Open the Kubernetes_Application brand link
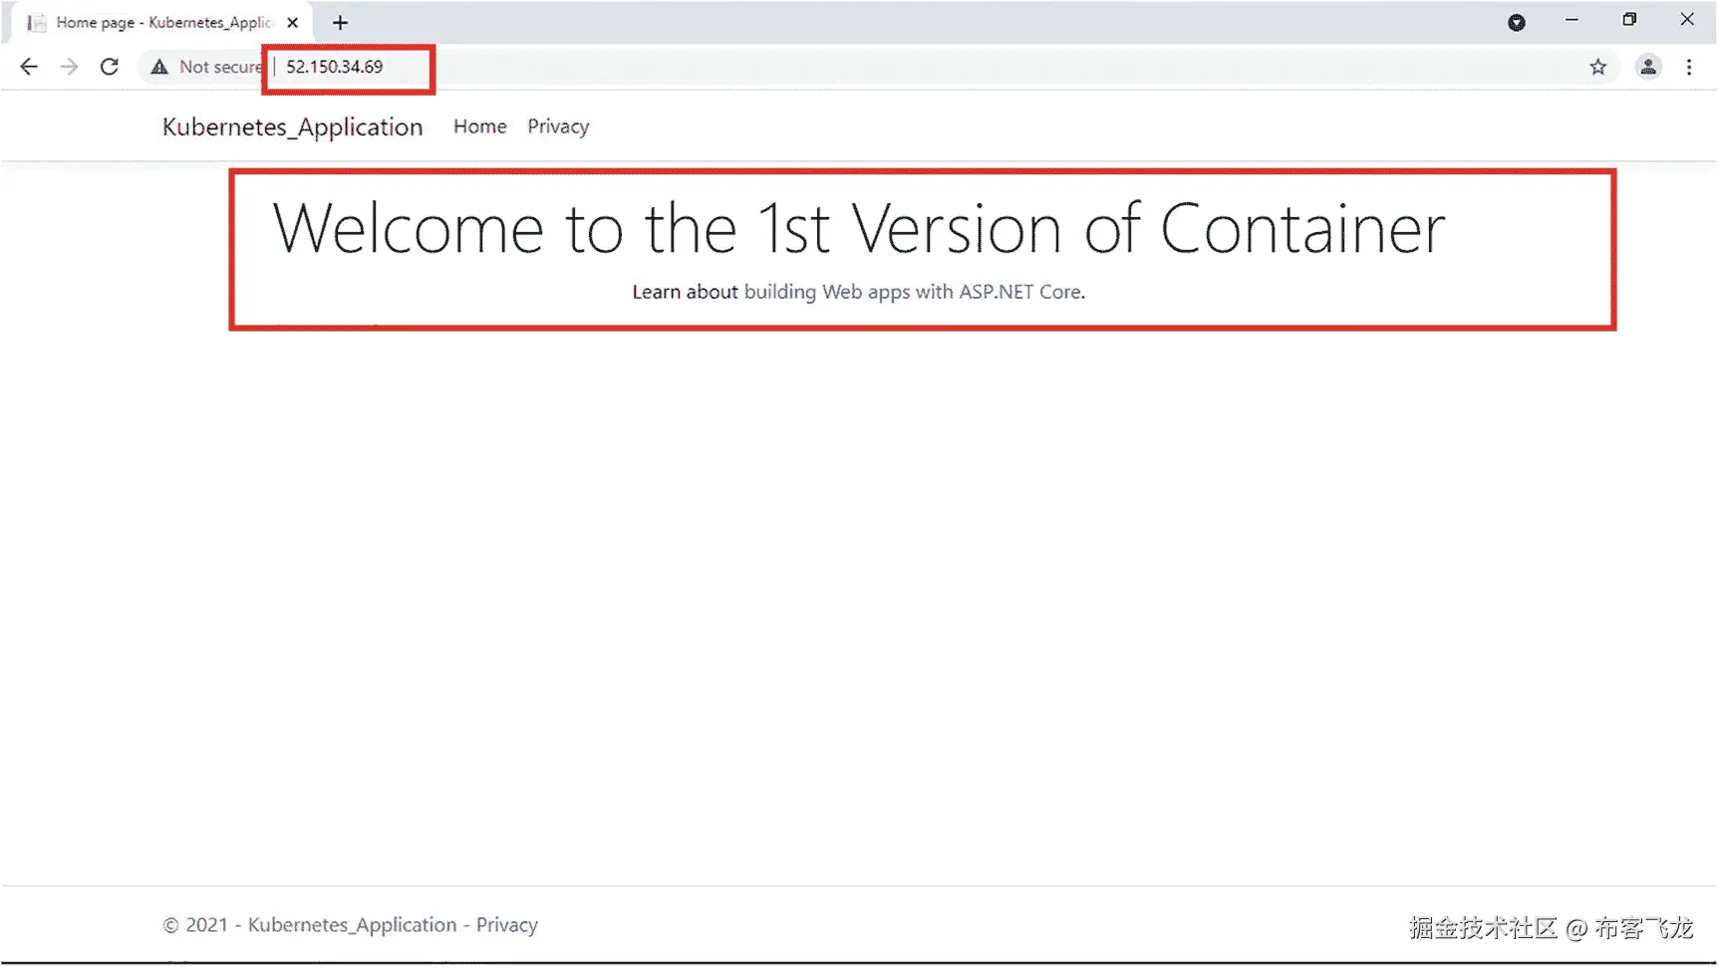The height and width of the screenshot is (967, 1719). tap(293, 126)
